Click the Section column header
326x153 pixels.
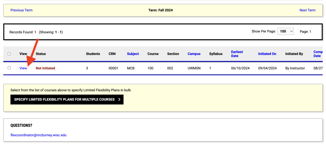point(173,54)
